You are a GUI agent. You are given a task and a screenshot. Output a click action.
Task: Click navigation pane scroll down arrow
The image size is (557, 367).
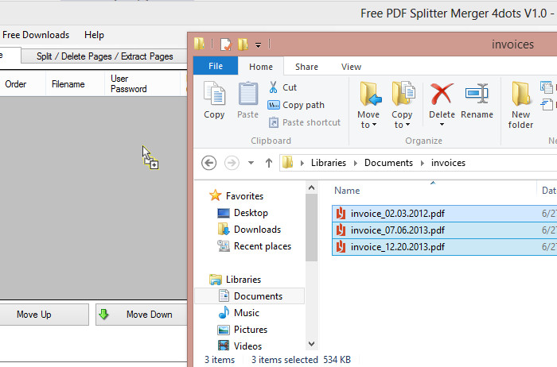click(312, 344)
